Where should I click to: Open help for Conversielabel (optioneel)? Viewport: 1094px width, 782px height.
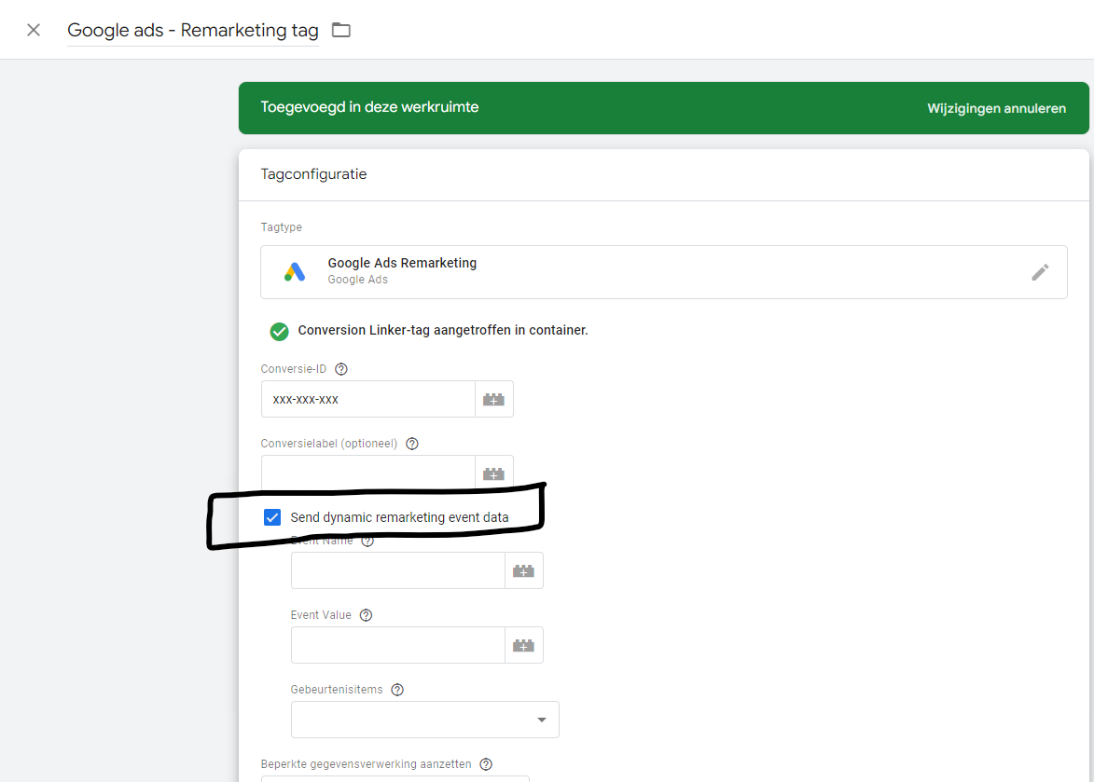point(412,444)
